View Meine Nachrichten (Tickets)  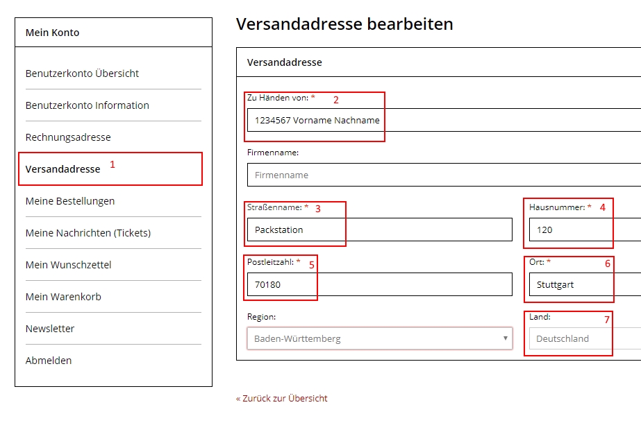pyautogui.click(x=88, y=233)
